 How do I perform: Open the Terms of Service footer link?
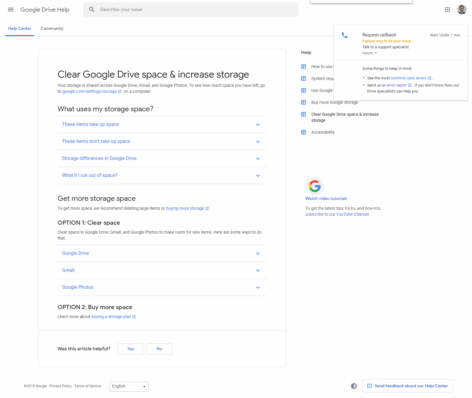[88, 386]
